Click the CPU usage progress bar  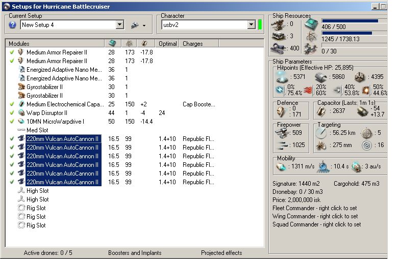pos(354,21)
